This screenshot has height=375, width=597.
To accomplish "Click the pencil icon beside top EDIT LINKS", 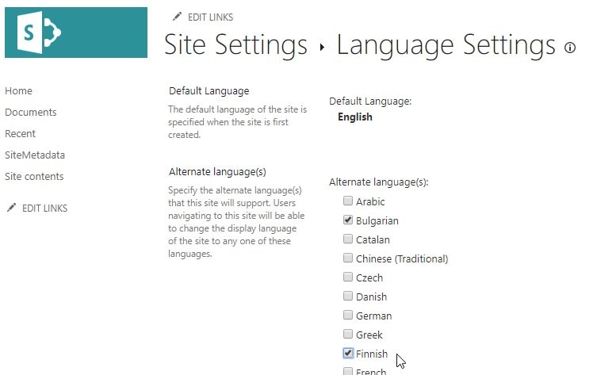I will click(x=176, y=17).
